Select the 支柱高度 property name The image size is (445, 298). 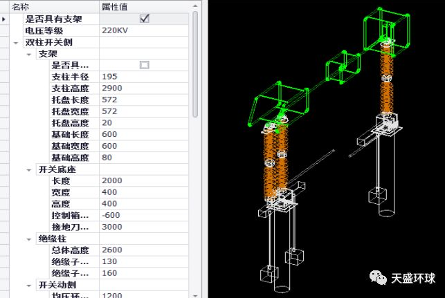pos(70,89)
